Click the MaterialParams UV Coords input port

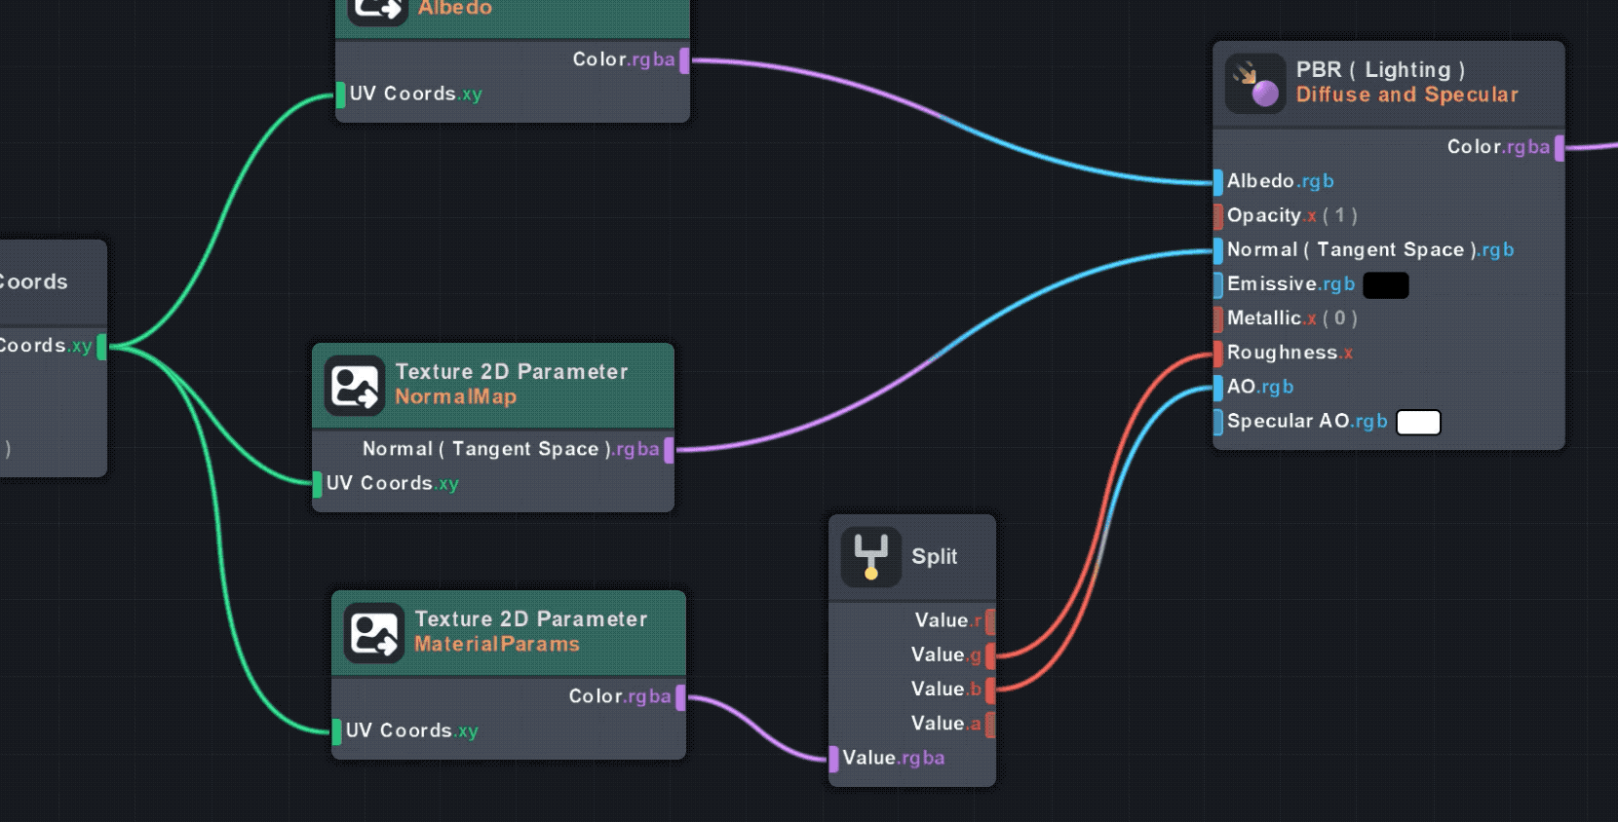click(x=337, y=731)
